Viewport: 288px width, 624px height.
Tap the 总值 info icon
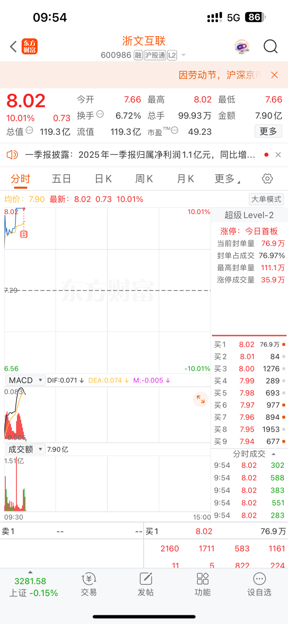pos(30,130)
